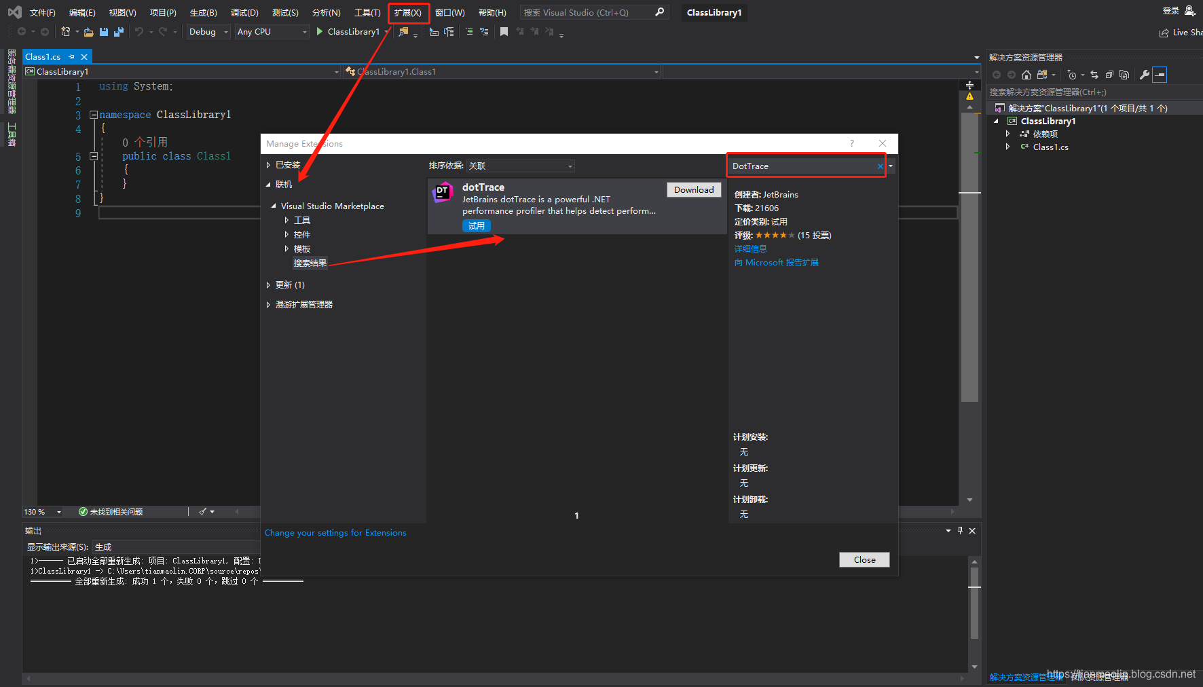The width and height of the screenshot is (1203, 687).
Task: Click the account icon beside 登录
Action: click(1190, 11)
